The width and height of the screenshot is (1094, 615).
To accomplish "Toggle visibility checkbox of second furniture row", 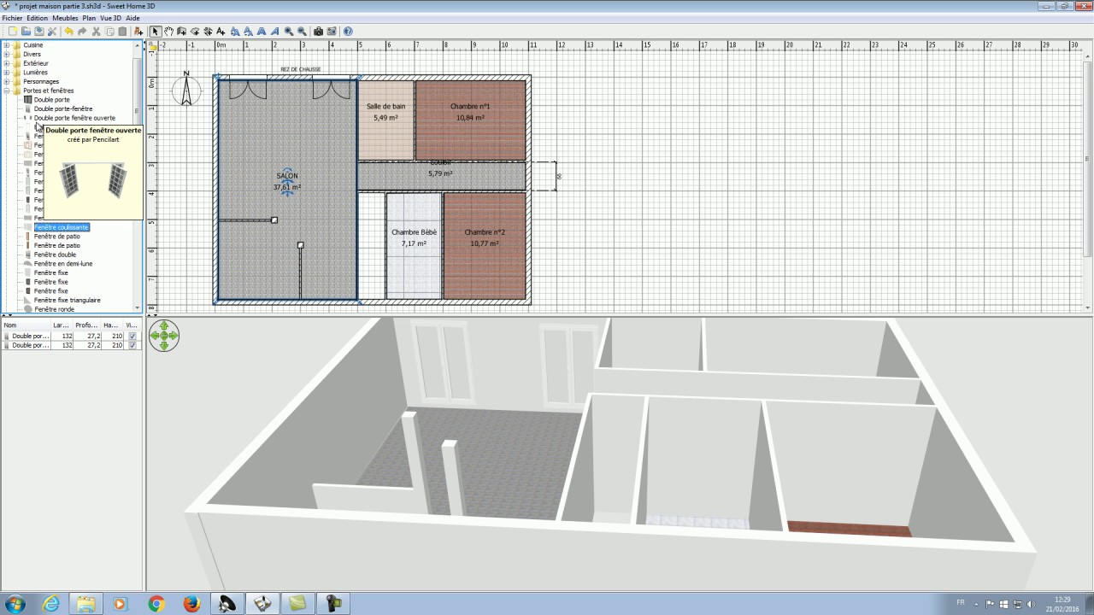I will [x=132, y=346].
